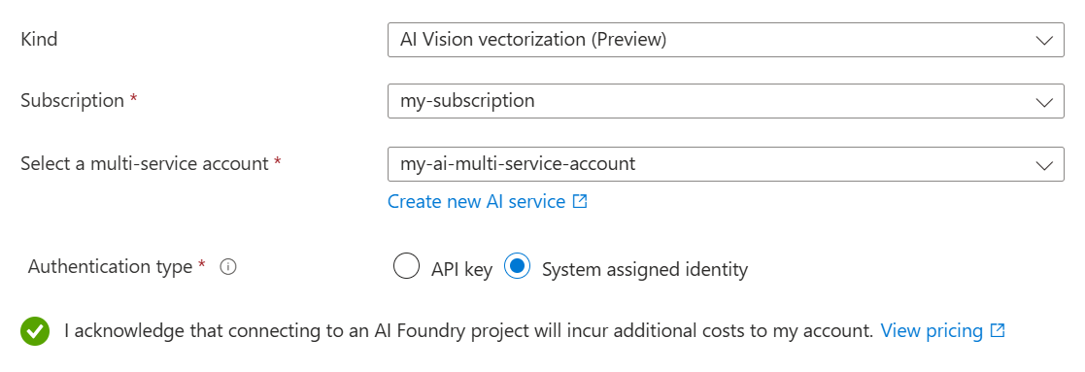Viewport: 1085px width, 372px height.
Task: Click the Select a multi-service account label
Action: pyautogui.click(x=144, y=164)
